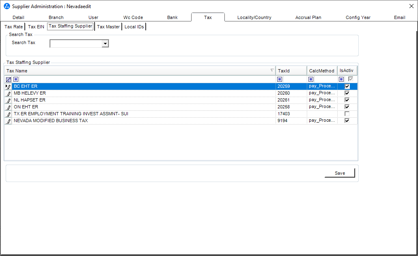
Task: Click TaxId cell 20260
Action: click(291, 93)
